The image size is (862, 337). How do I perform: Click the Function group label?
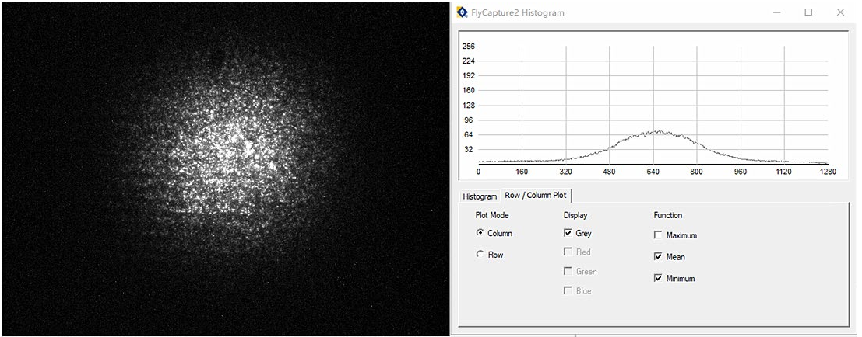668,215
